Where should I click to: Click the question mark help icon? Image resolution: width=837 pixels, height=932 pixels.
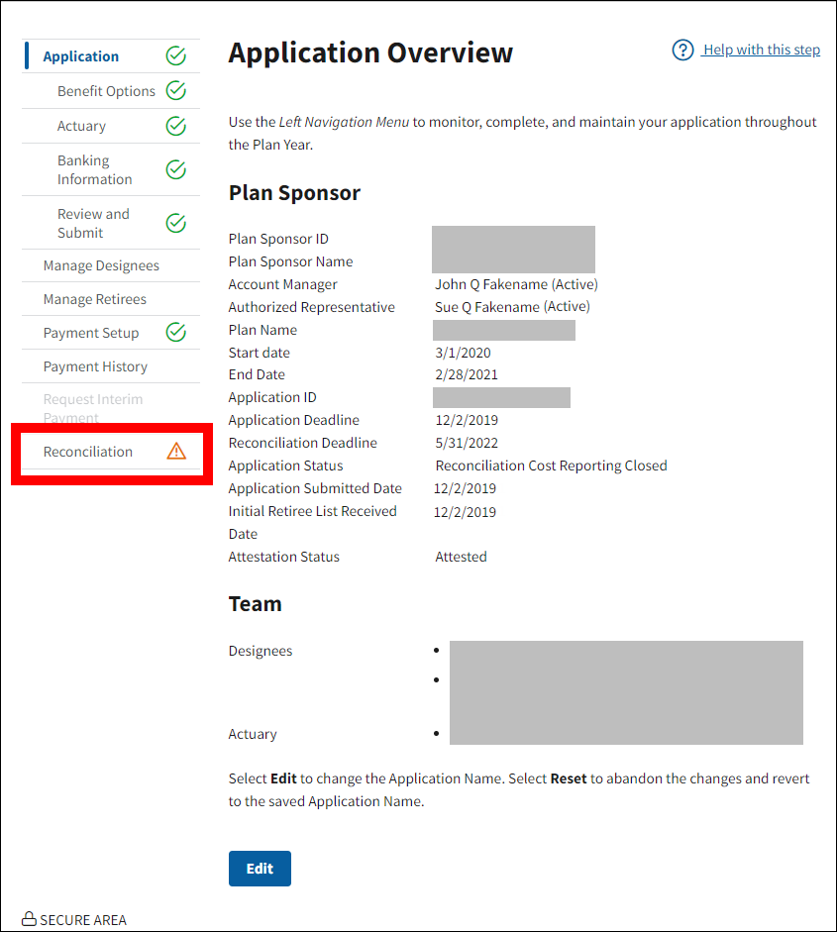[682, 51]
